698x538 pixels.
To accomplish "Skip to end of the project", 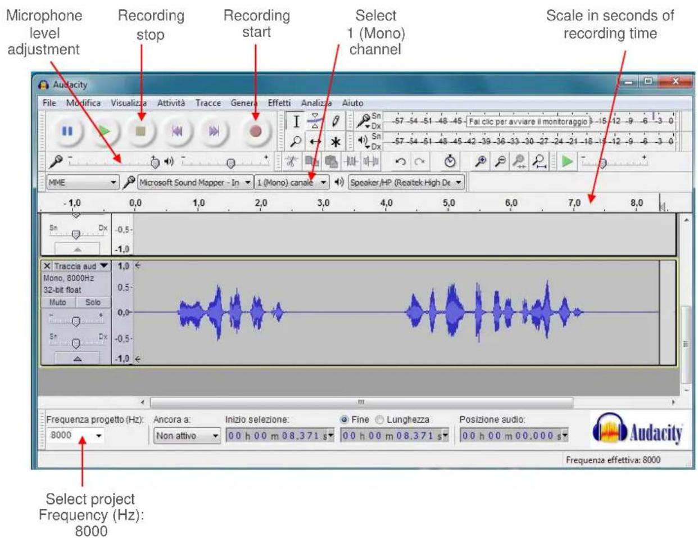I will pyautogui.click(x=214, y=132).
